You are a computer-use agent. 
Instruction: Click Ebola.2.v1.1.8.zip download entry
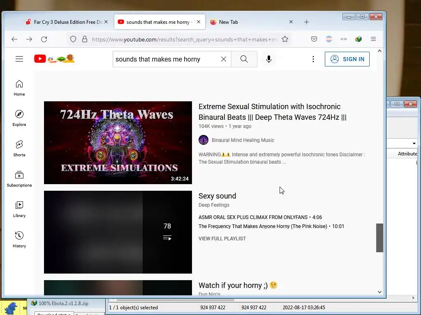[x=63, y=304]
